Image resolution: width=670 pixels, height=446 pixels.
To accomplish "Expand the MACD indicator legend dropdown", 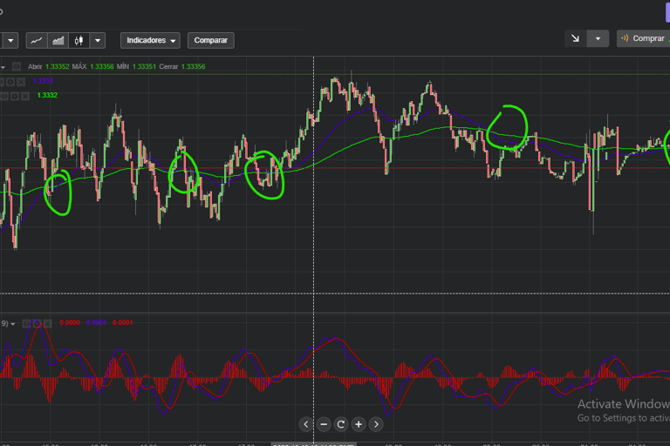I will pos(13,324).
